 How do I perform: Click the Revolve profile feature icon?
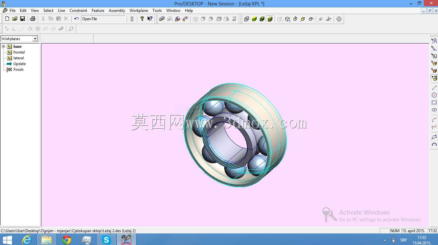[178, 19]
